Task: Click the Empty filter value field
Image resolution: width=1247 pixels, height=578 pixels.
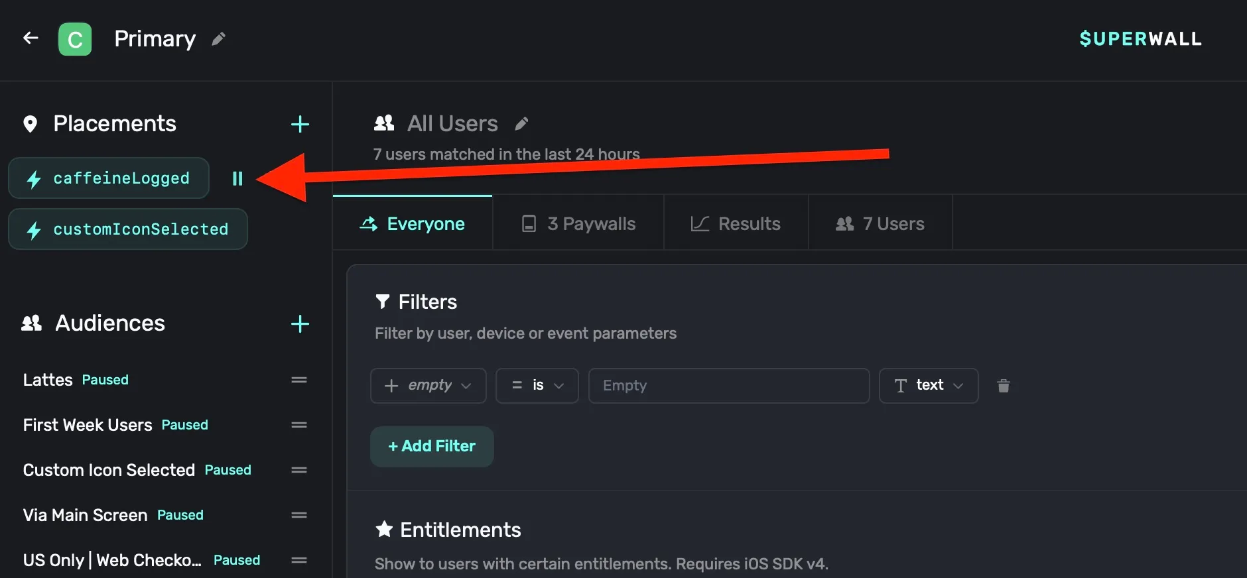Action: click(729, 385)
